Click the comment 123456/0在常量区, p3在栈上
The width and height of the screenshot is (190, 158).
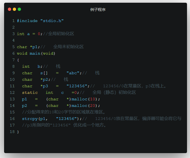point(135,86)
